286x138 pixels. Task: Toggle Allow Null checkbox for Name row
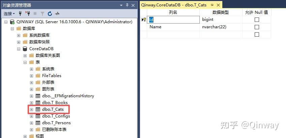tap(257, 27)
